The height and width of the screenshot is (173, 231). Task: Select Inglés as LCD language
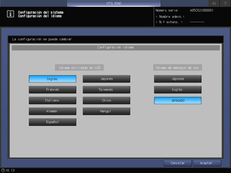[x=52, y=79]
